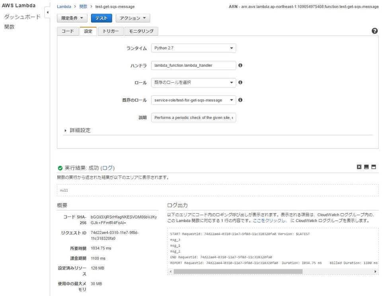Maximize the execution result panel
The width and height of the screenshot is (382, 296).
[x=374, y=167]
